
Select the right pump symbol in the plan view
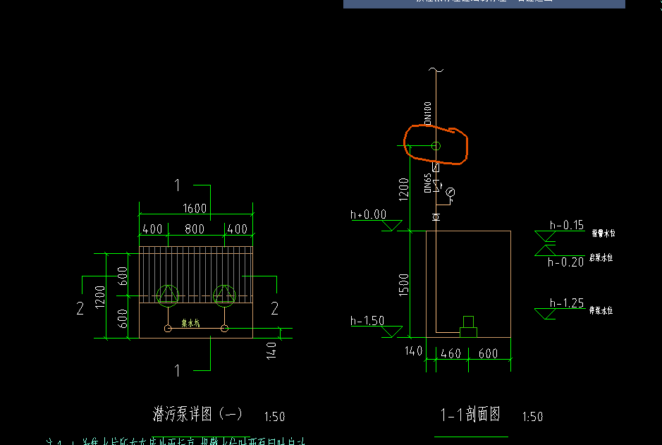224,295
